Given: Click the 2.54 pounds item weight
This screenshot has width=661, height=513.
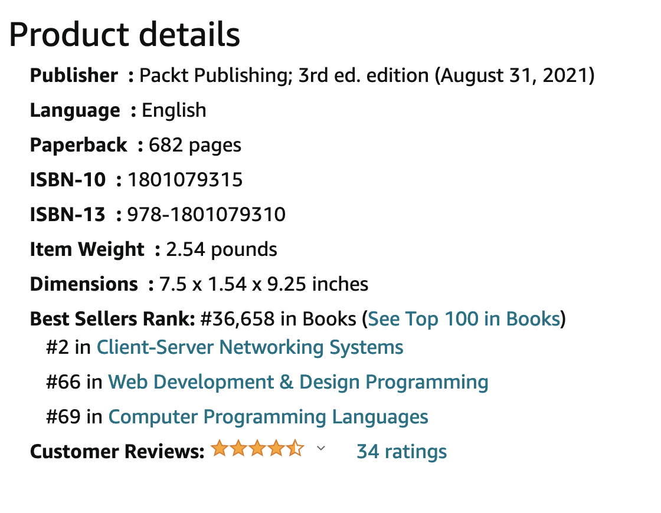Looking at the screenshot, I should [221, 249].
